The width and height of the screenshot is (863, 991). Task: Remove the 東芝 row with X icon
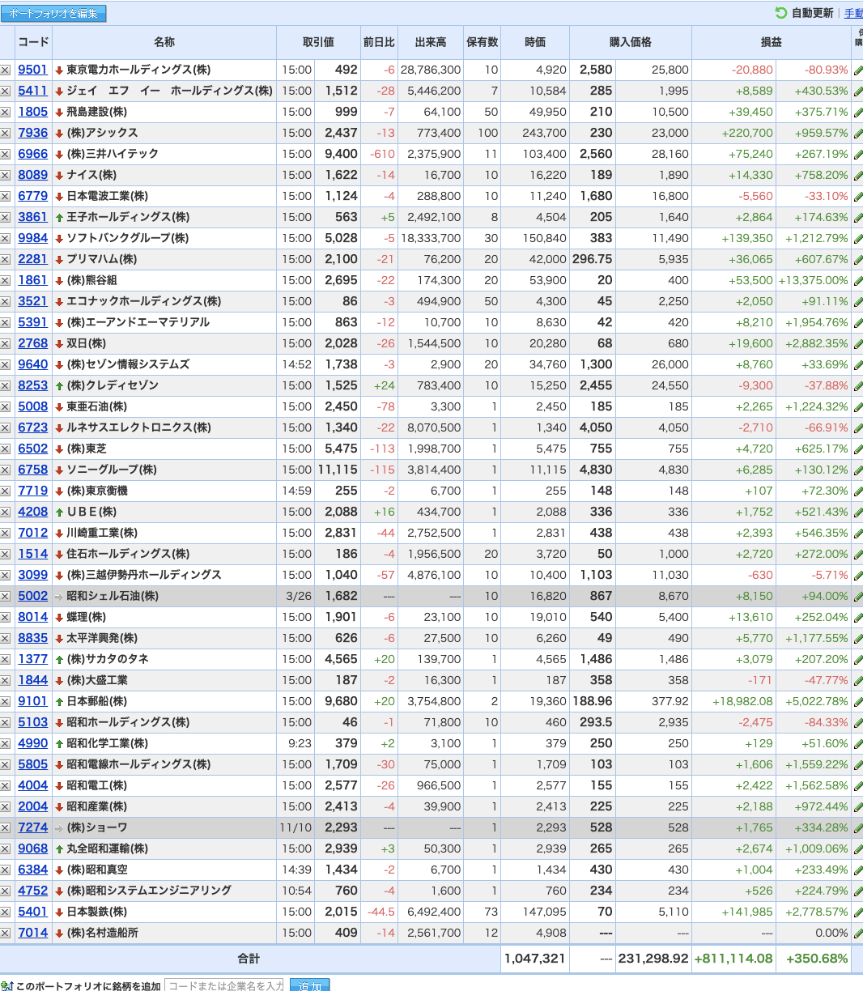pos(6,449)
